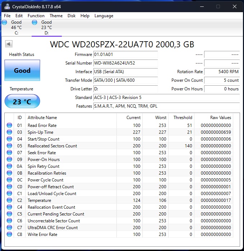This screenshot has width=244, height=251.
Task: Switch to the D: drive tab
Action: pyautogui.click(x=46, y=27)
